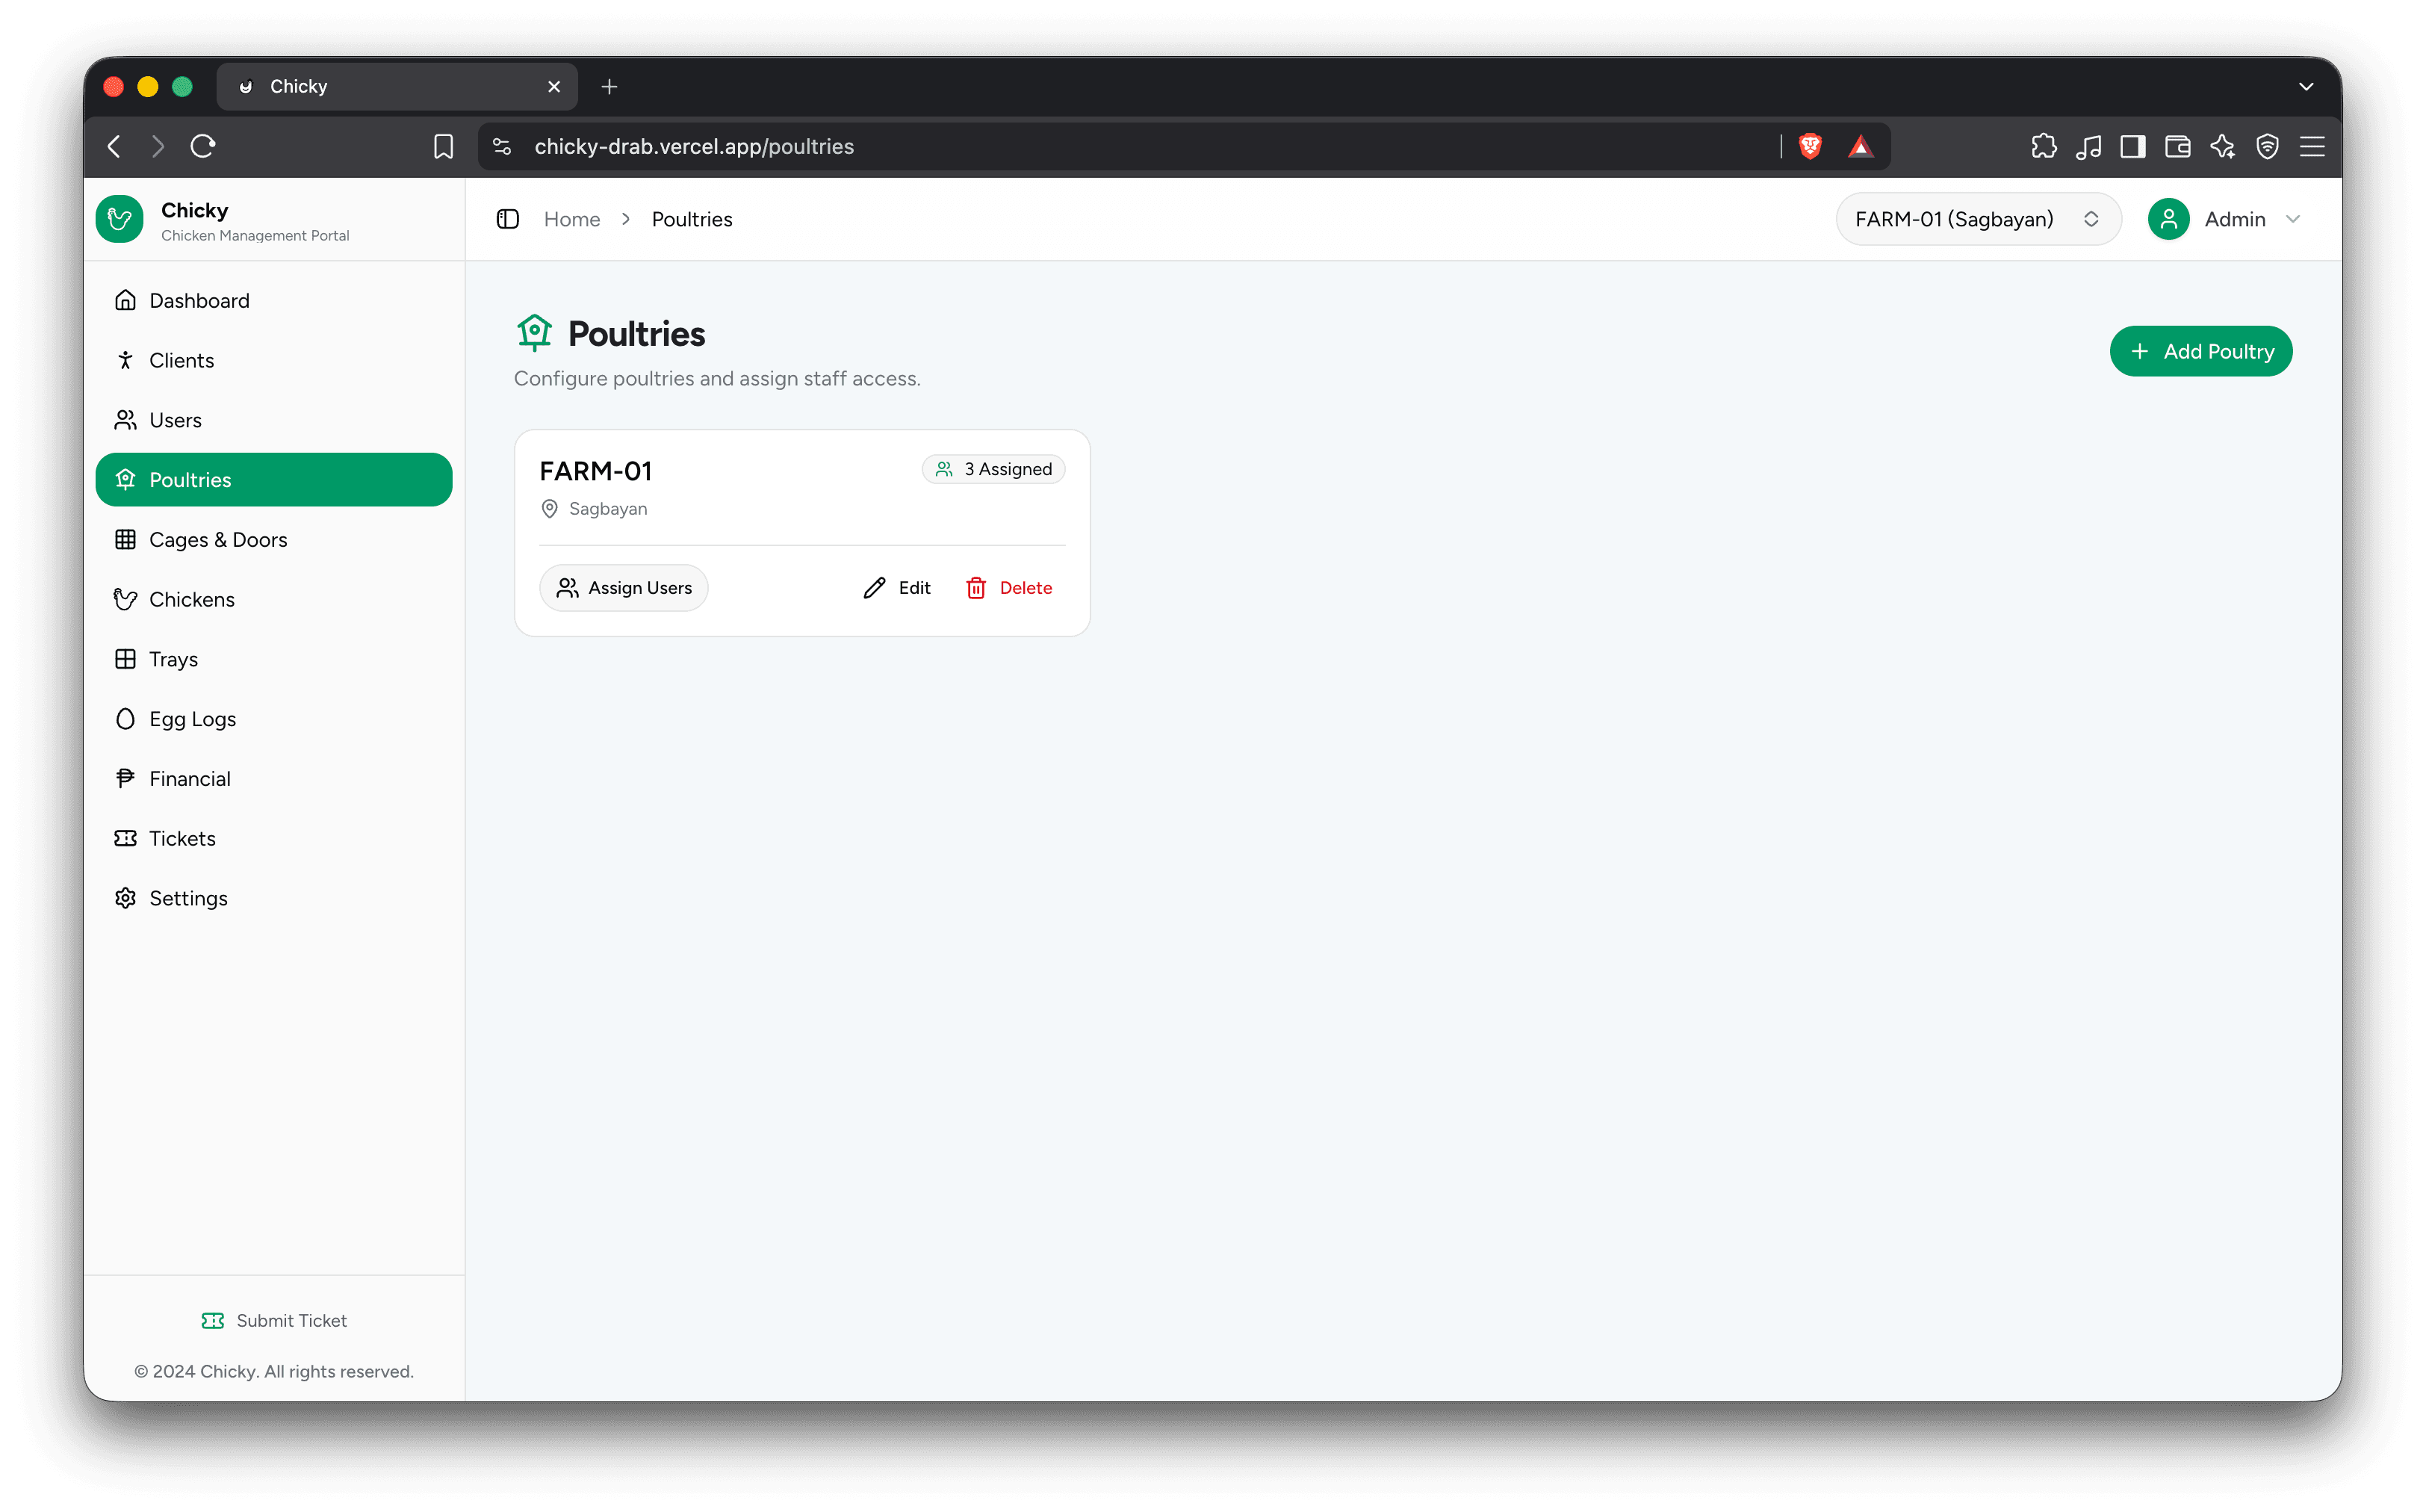Edit the FARM-01 poultry
2426x1512 pixels.
click(896, 588)
